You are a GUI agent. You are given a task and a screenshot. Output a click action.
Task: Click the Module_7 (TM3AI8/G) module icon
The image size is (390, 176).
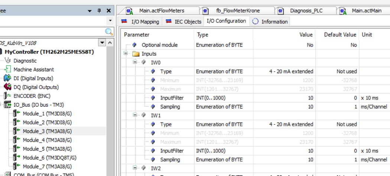17,166
